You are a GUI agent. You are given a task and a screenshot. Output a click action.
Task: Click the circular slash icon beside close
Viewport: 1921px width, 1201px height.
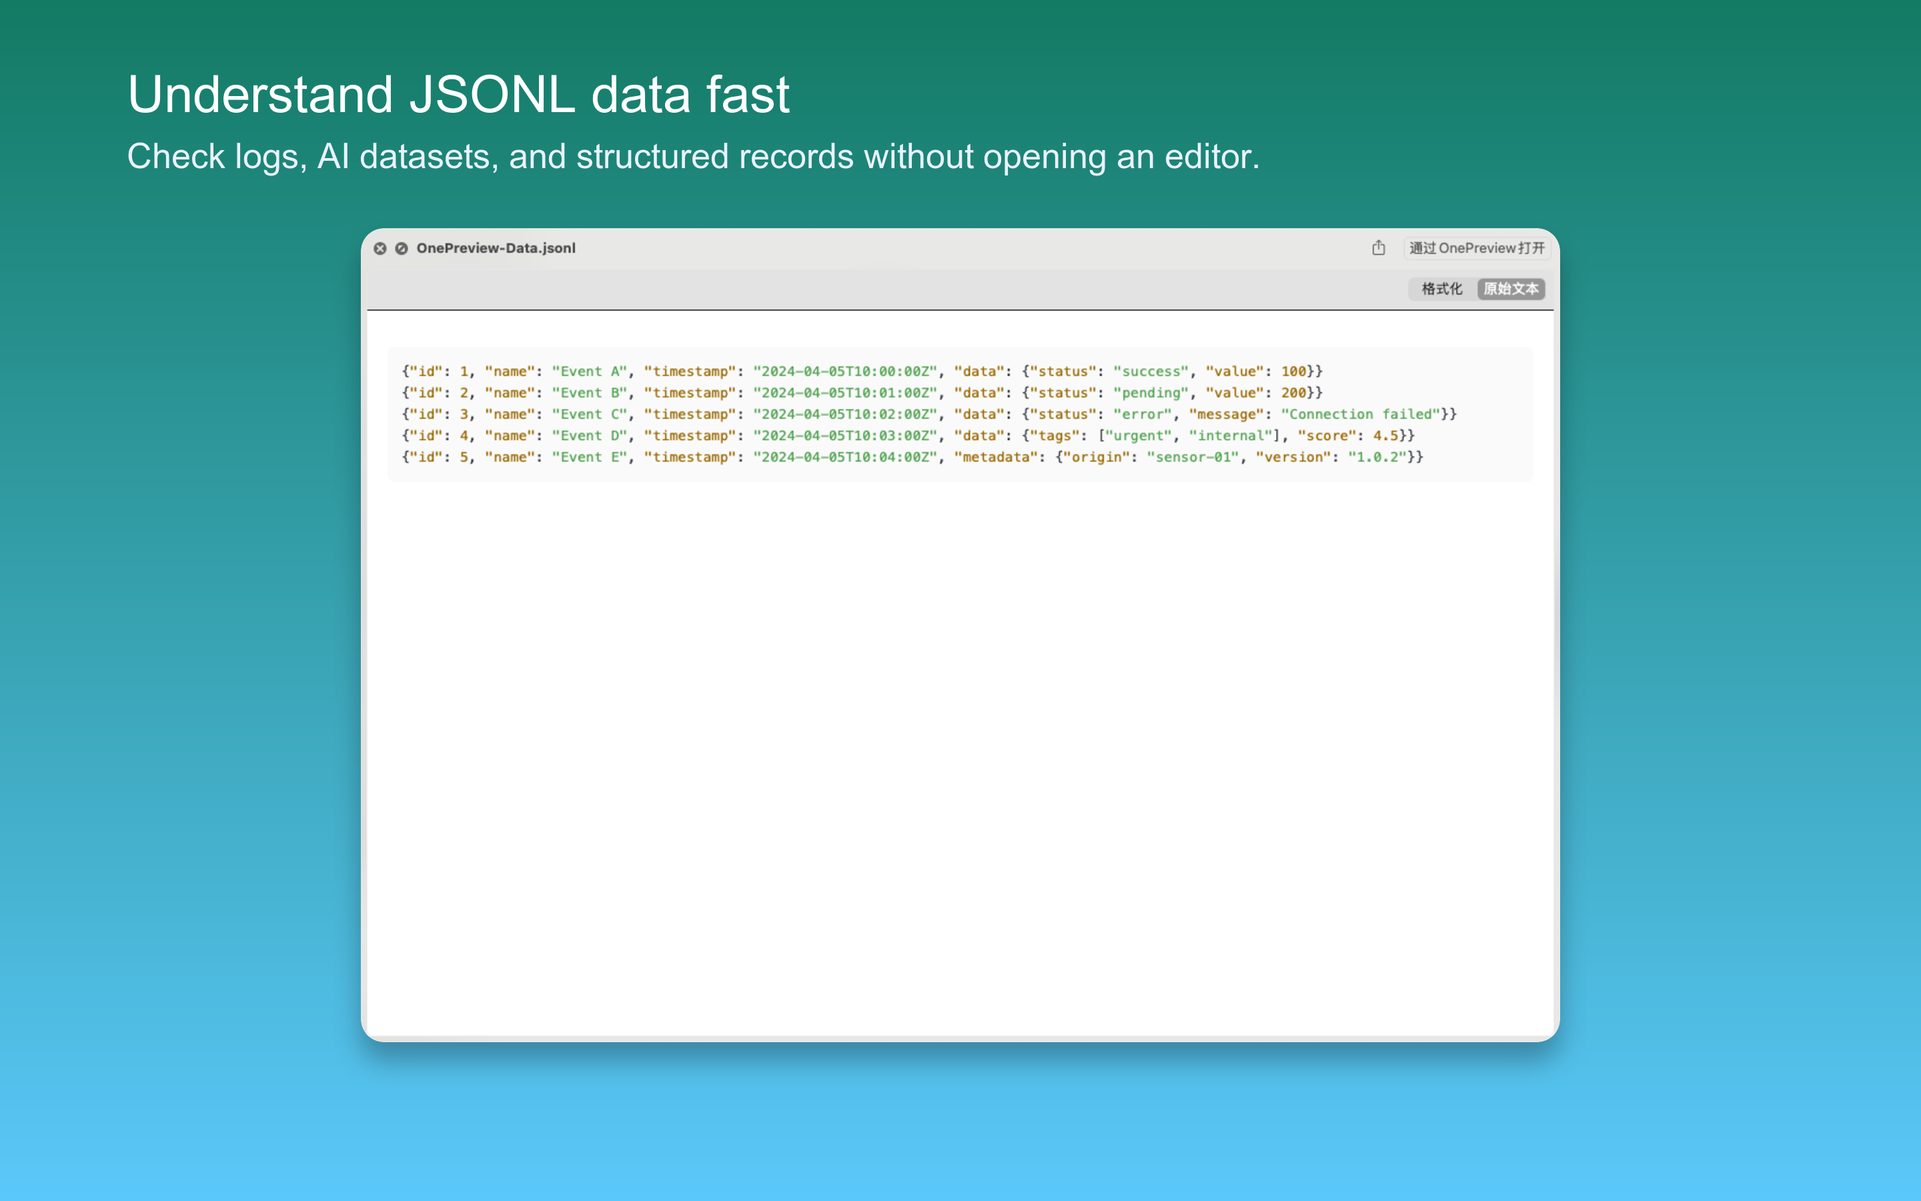402,249
